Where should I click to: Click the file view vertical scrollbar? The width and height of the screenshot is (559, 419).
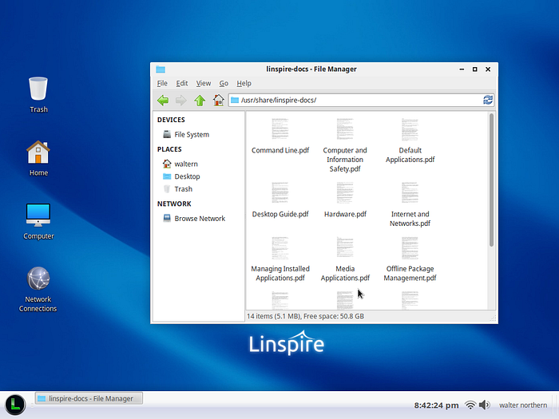(x=491, y=180)
